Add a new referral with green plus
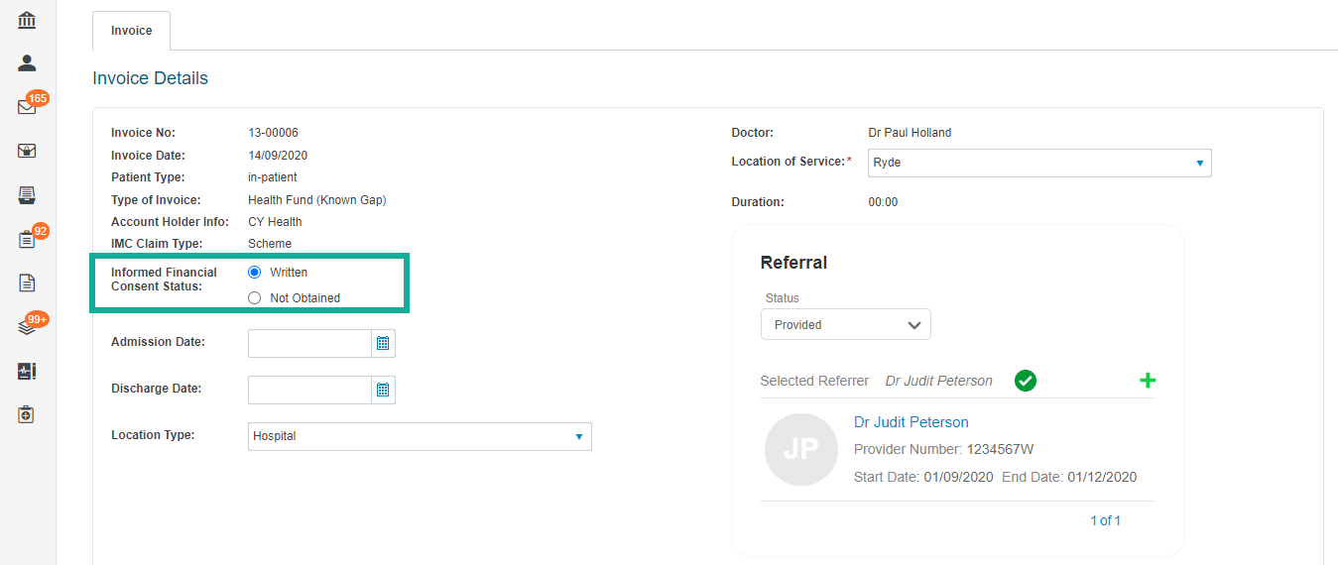Screen dimensions: 1338x565 click(1148, 381)
